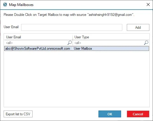Select abc@ShovivSoftwarePvtLtd.onmicrosoft.com row
Image resolution: width=153 pixels, height=121 pixels.
click(76, 49)
